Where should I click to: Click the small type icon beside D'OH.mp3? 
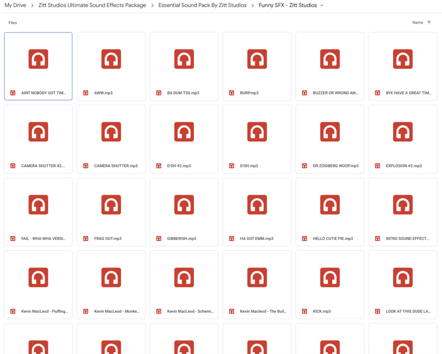[x=231, y=166]
